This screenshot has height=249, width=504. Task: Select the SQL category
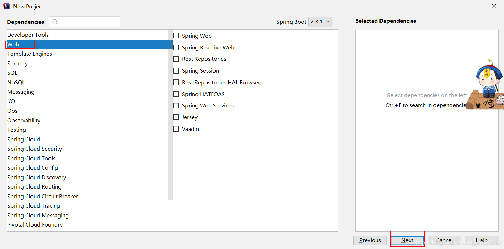pos(88,73)
